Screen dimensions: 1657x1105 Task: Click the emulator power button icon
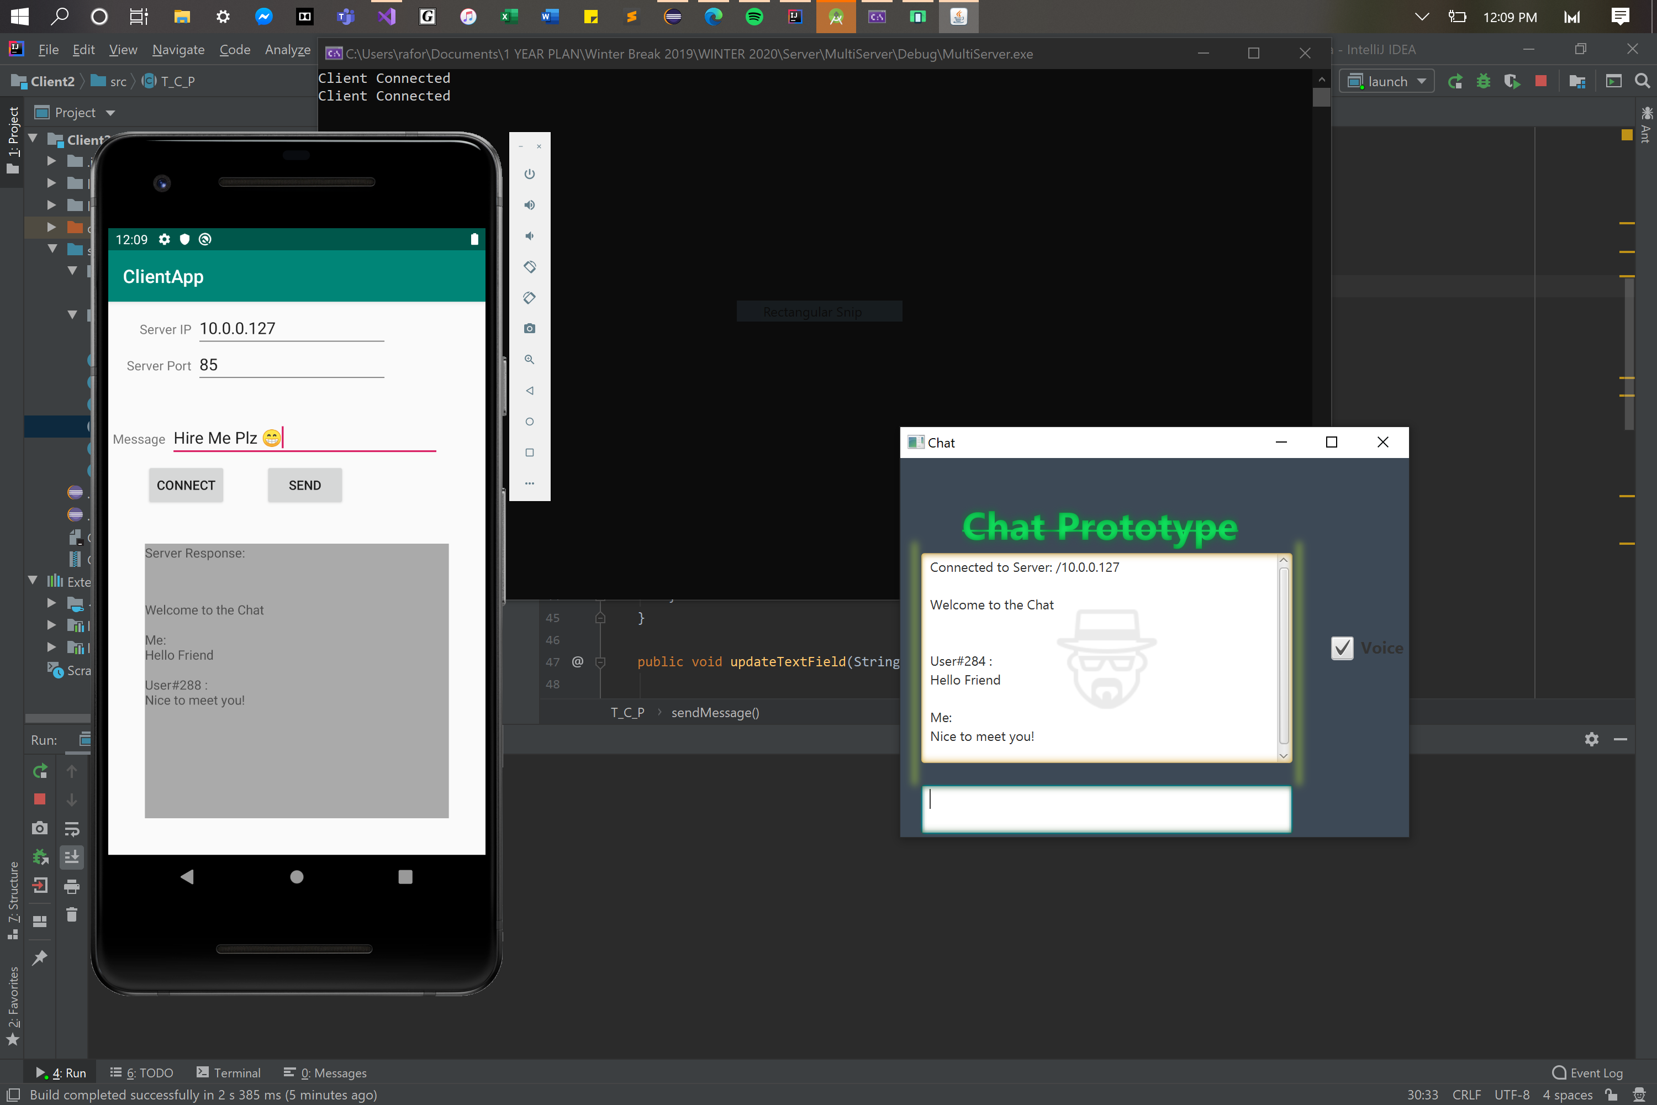[530, 174]
